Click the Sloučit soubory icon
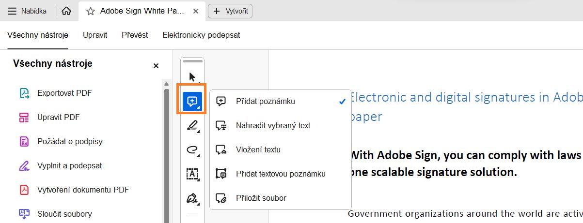Image resolution: width=583 pixels, height=223 pixels. click(24, 214)
